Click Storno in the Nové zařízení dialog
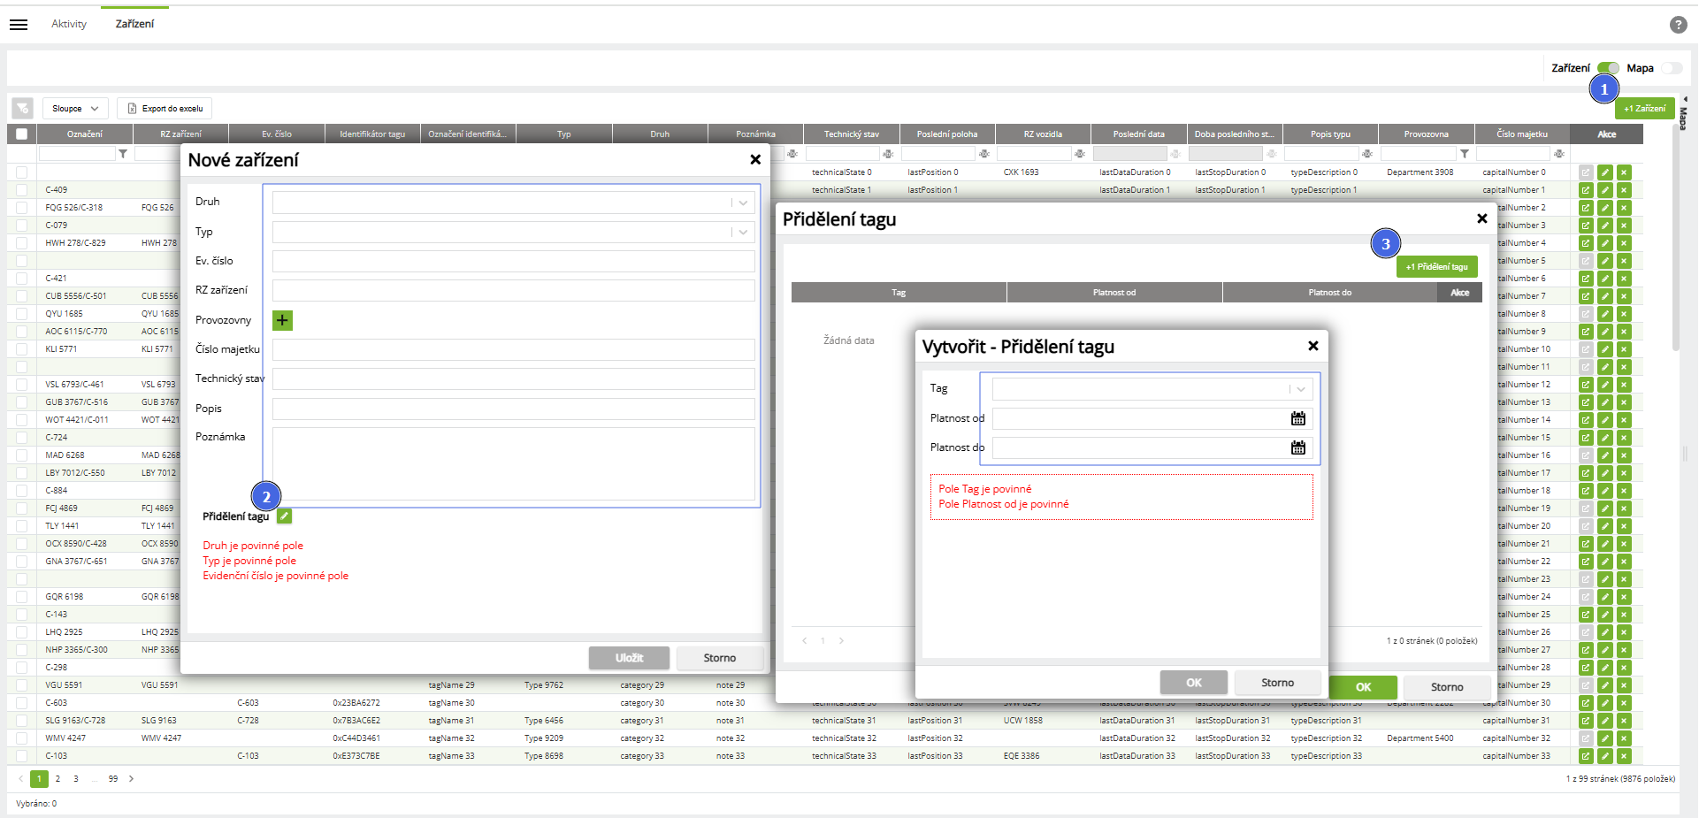The height and width of the screenshot is (818, 1699). pyautogui.click(x=719, y=658)
